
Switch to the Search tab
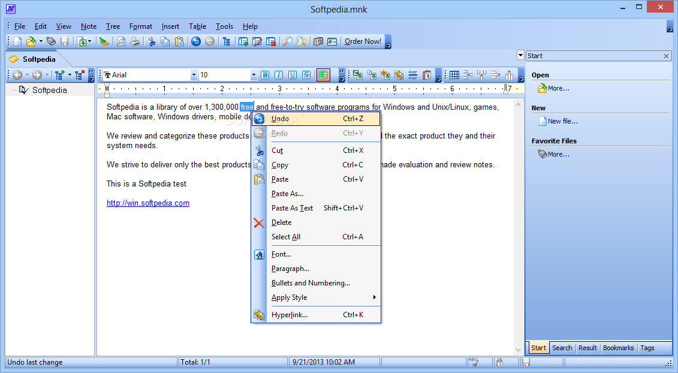click(x=562, y=348)
